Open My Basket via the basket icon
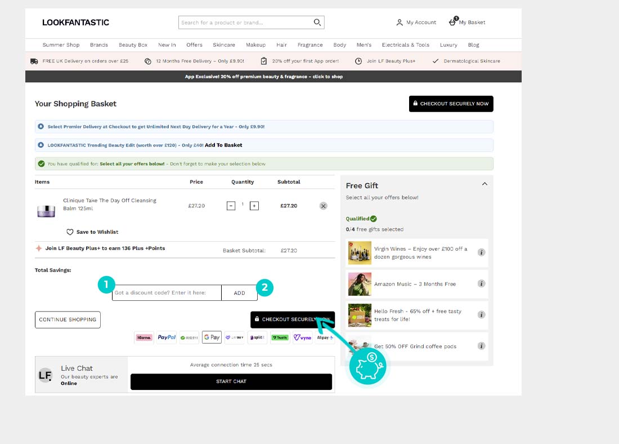This screenshot has height=444, width=619. click(452, 22)
